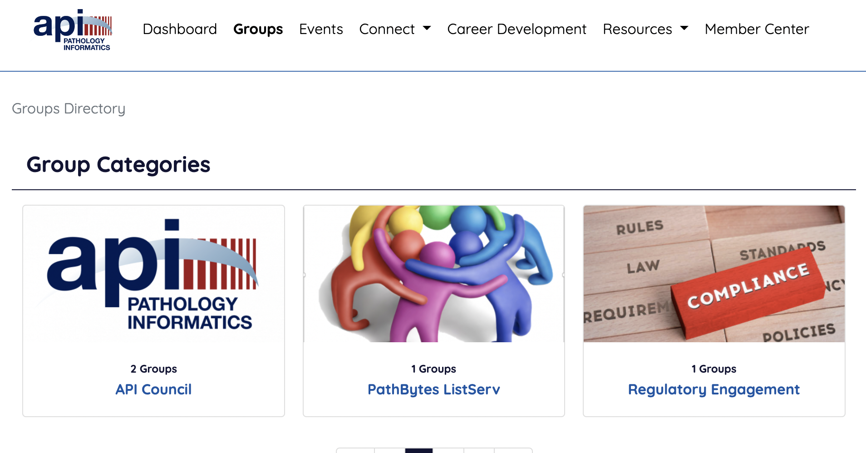Image resolution: width=866 pixels, height=453 pixels.
Task: Open the Dashboard menu item
Action: pos(180,29)
